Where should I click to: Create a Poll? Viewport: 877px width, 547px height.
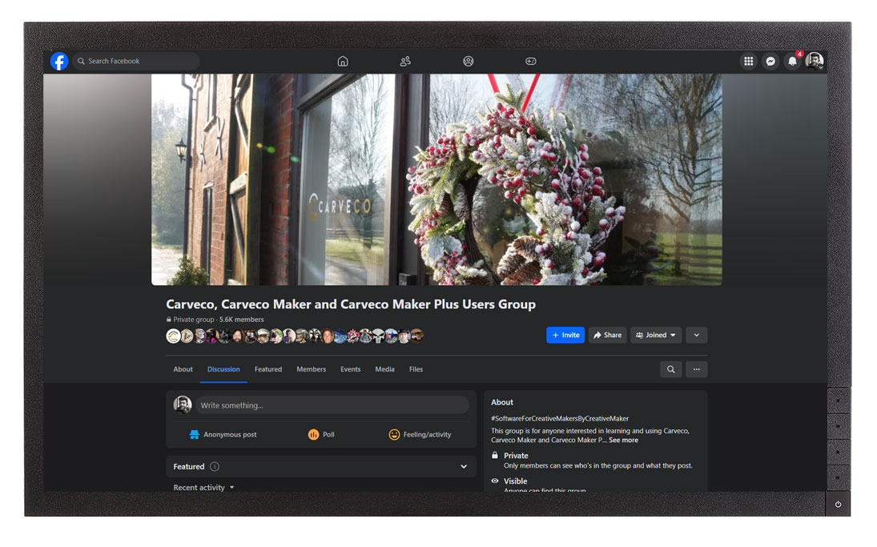321,435
